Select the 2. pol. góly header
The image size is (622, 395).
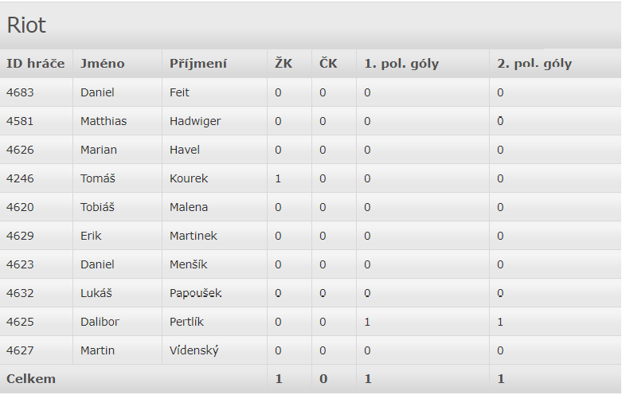pyautogui.click(x=534, y=64)
